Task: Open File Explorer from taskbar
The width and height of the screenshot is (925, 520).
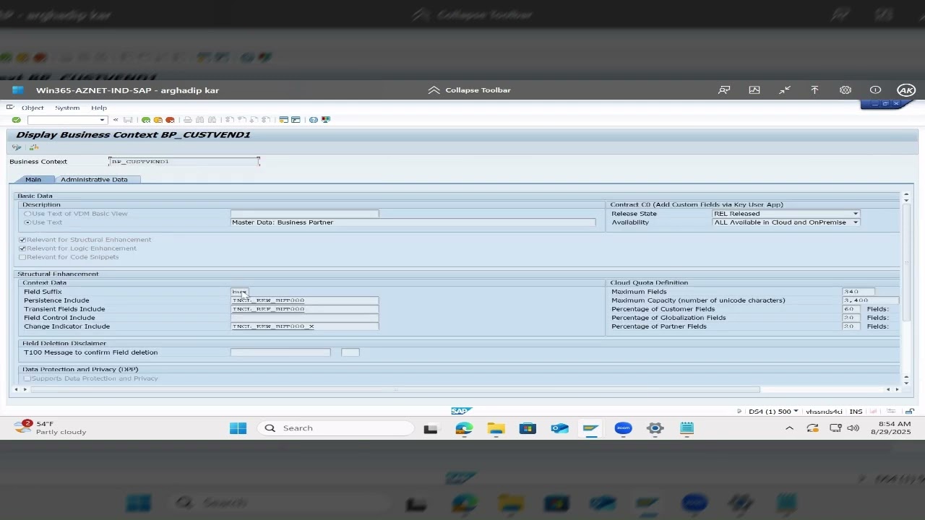Action: click(496, 428)
